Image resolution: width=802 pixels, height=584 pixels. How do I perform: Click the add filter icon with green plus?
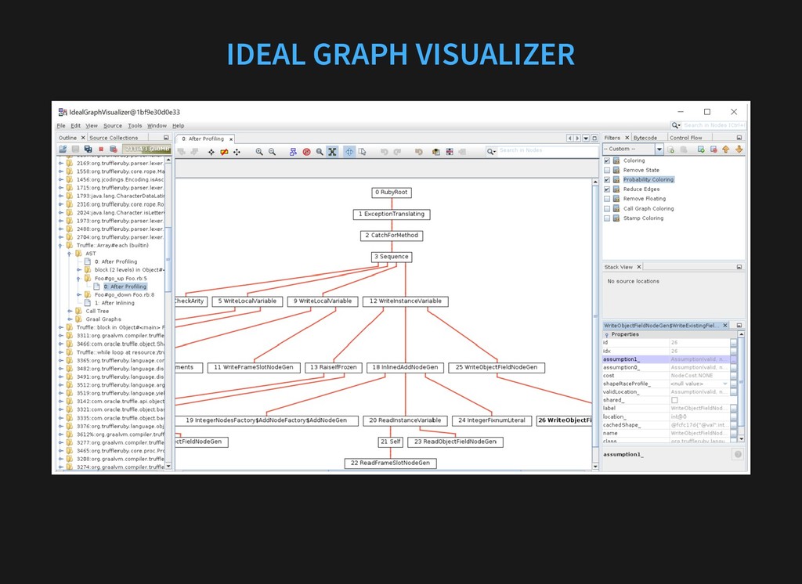pyautogui.click(x=701, y=150)
